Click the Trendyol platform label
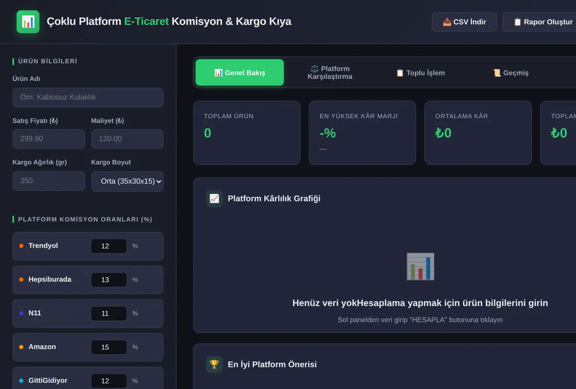The image size is (576, 389). [43, 246]
